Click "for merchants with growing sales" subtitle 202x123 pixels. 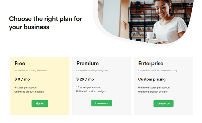click(x=92, y=71)
